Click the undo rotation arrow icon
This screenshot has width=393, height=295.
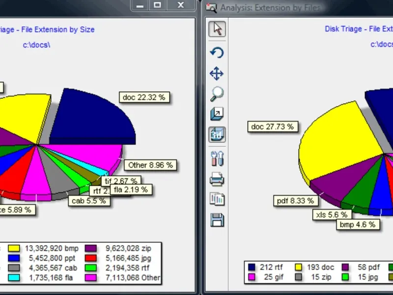217,53
